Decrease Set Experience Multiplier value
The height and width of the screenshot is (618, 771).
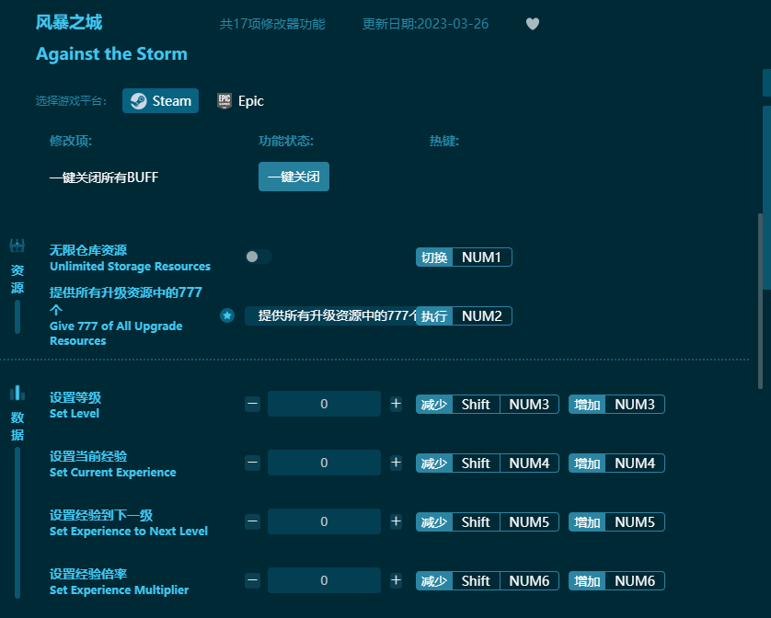pos(253,580)
